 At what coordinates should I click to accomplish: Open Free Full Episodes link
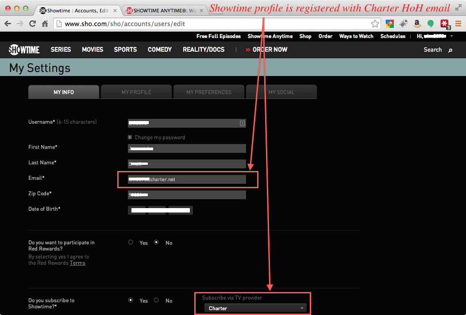pos(219,36)
